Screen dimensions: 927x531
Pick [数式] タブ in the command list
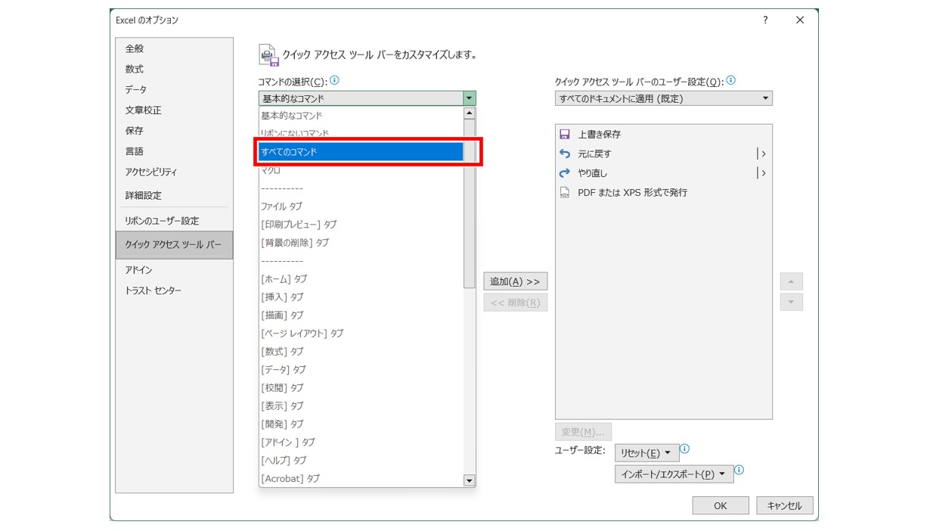pyautogui.click(x=361, y=352)
